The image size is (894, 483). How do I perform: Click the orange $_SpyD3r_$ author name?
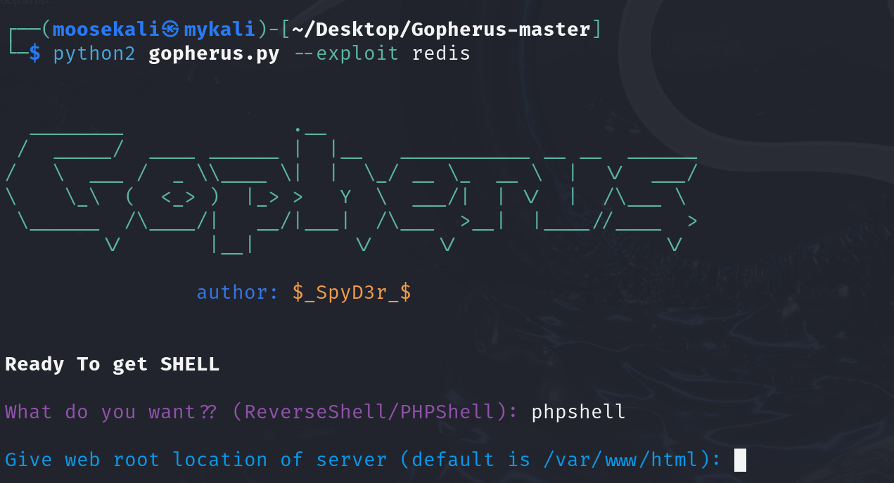(352, 292)
